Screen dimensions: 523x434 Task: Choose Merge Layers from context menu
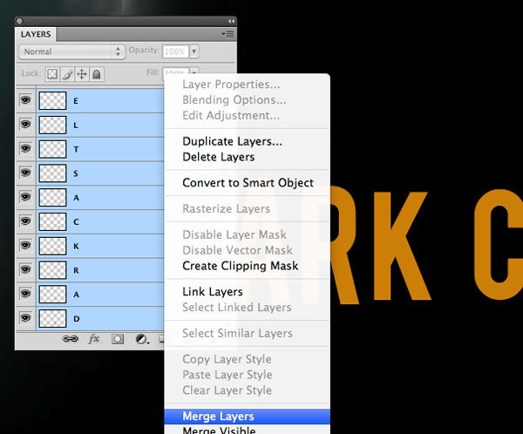click(x=218, y=416)
